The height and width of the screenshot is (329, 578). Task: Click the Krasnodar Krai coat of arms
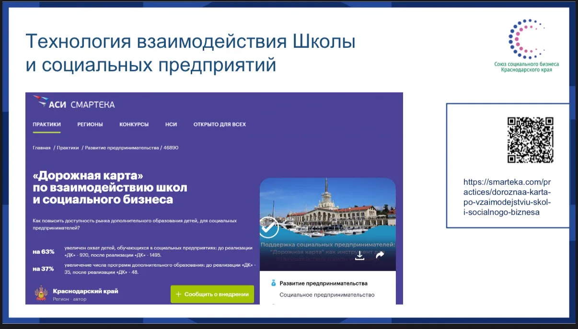(41, 294)
